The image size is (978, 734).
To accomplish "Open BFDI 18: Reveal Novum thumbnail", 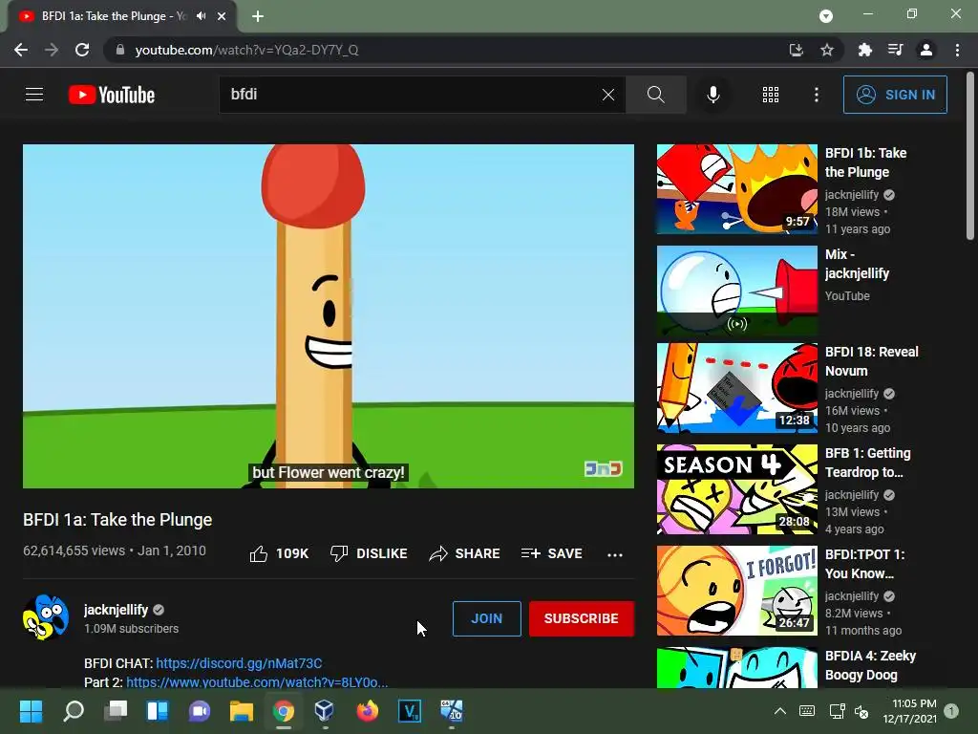I will (736, 388).
